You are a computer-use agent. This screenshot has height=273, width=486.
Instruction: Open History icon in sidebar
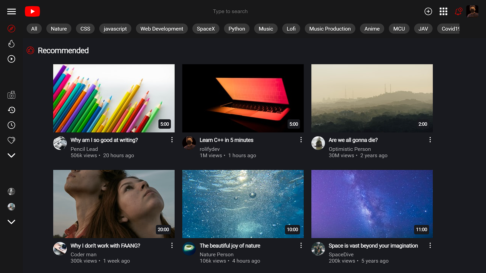(11, 110)
